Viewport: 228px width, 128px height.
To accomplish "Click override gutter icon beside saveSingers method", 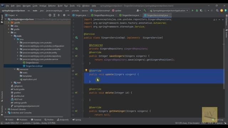I will 76,56.
